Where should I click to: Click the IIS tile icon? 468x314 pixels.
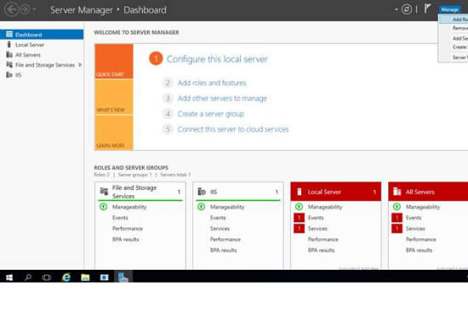coord(202,192)
